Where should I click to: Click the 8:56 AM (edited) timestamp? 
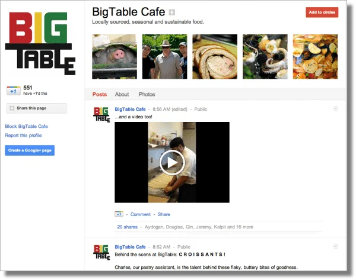point(170,109)
